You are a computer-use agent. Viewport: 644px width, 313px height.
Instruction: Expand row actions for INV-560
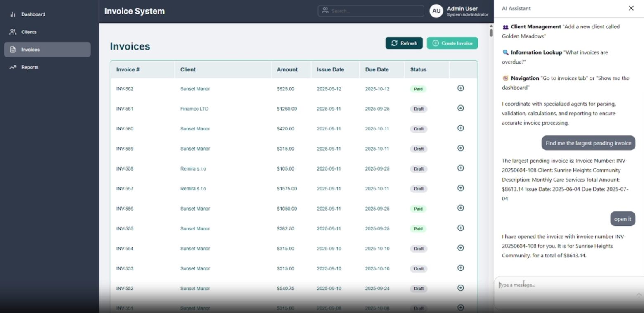461,128
